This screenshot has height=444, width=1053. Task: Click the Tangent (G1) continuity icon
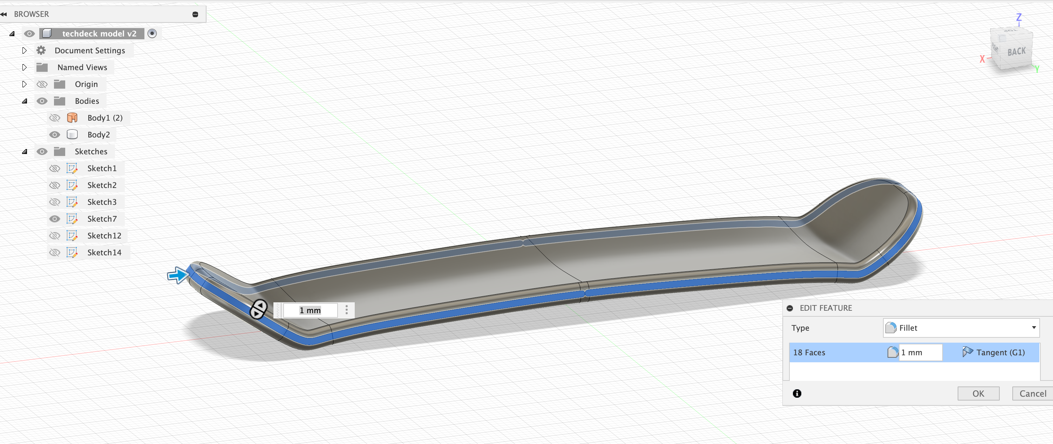(x=967, y=352)
